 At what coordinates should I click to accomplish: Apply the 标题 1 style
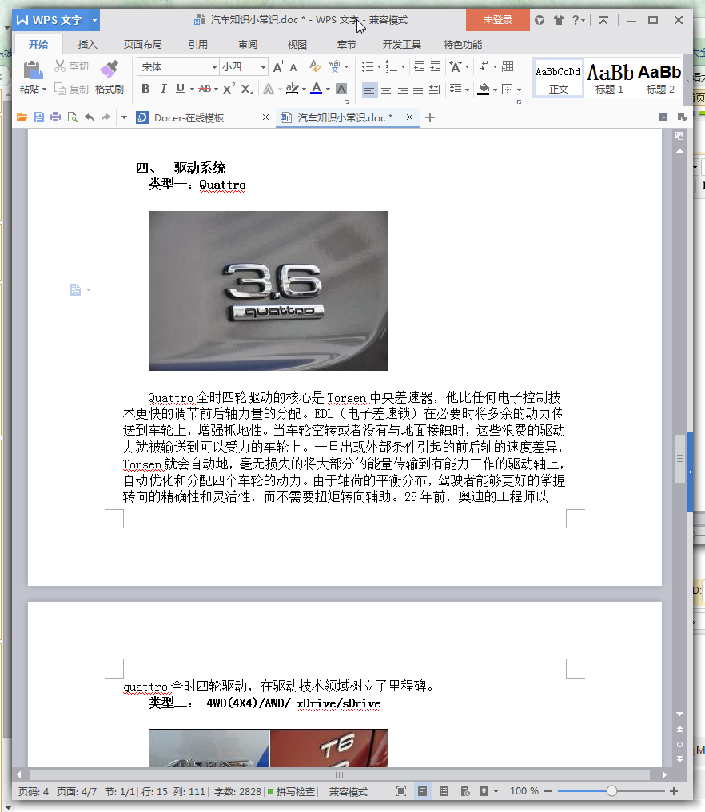[x=610, y=78]
